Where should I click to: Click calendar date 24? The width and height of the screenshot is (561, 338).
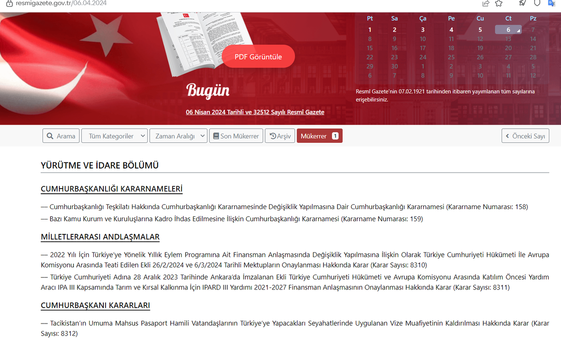[x=423, y=57]
